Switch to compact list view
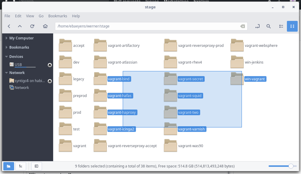The image size is (301, 174). pos(281,26)
